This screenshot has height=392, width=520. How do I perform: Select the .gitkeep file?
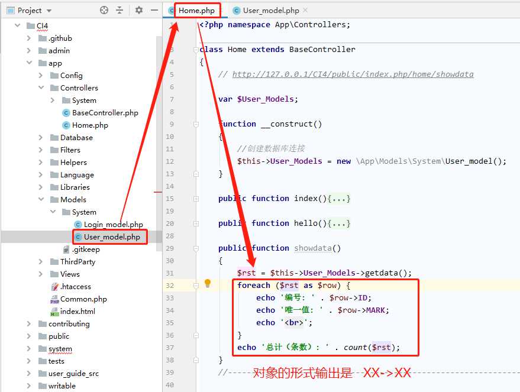click(x=86, y=249)
